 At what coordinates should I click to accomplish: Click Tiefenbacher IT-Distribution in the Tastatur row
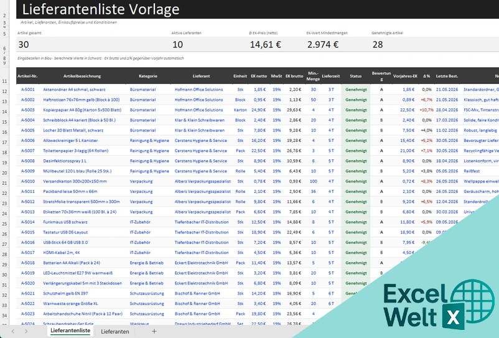[202, 232]
